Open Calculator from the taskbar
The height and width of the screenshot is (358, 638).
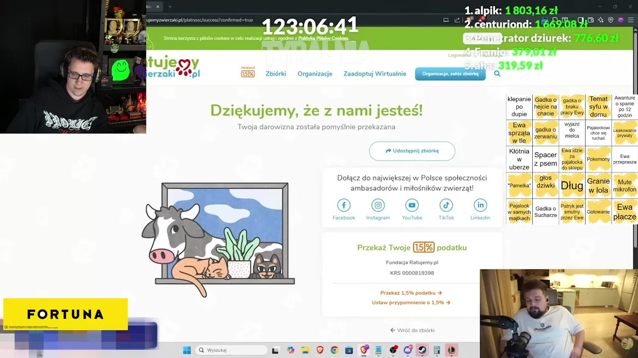point(437,350)
